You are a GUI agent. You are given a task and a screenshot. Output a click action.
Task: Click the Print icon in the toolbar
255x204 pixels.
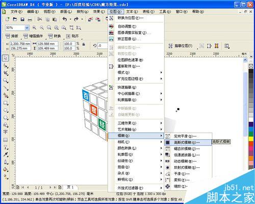tap(30, 19)
